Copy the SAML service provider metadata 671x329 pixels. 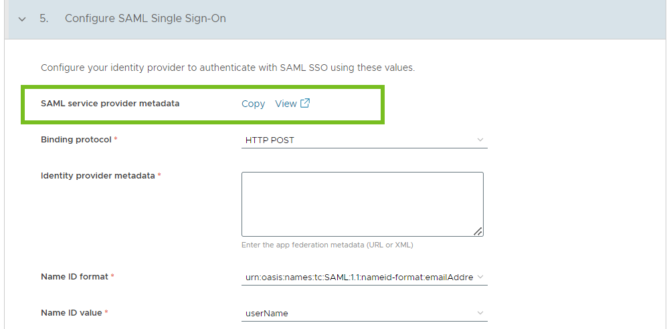253,104
